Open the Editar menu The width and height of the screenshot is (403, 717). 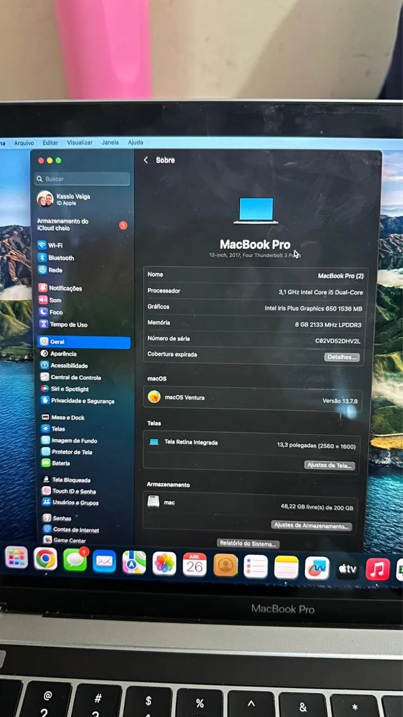coord(50,143)
